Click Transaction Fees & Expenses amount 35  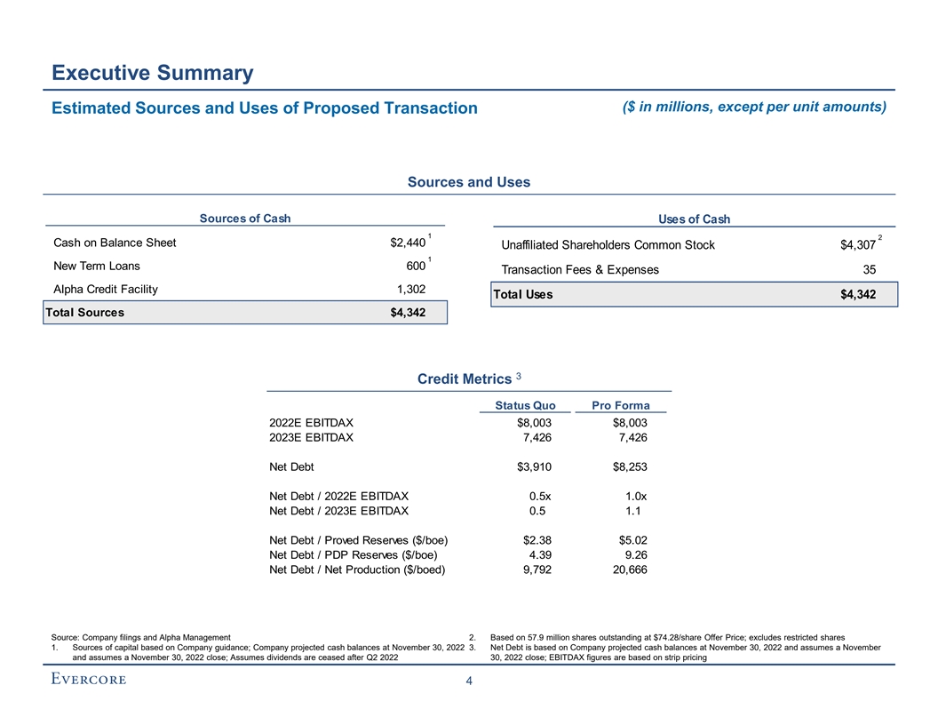(869, 270)
